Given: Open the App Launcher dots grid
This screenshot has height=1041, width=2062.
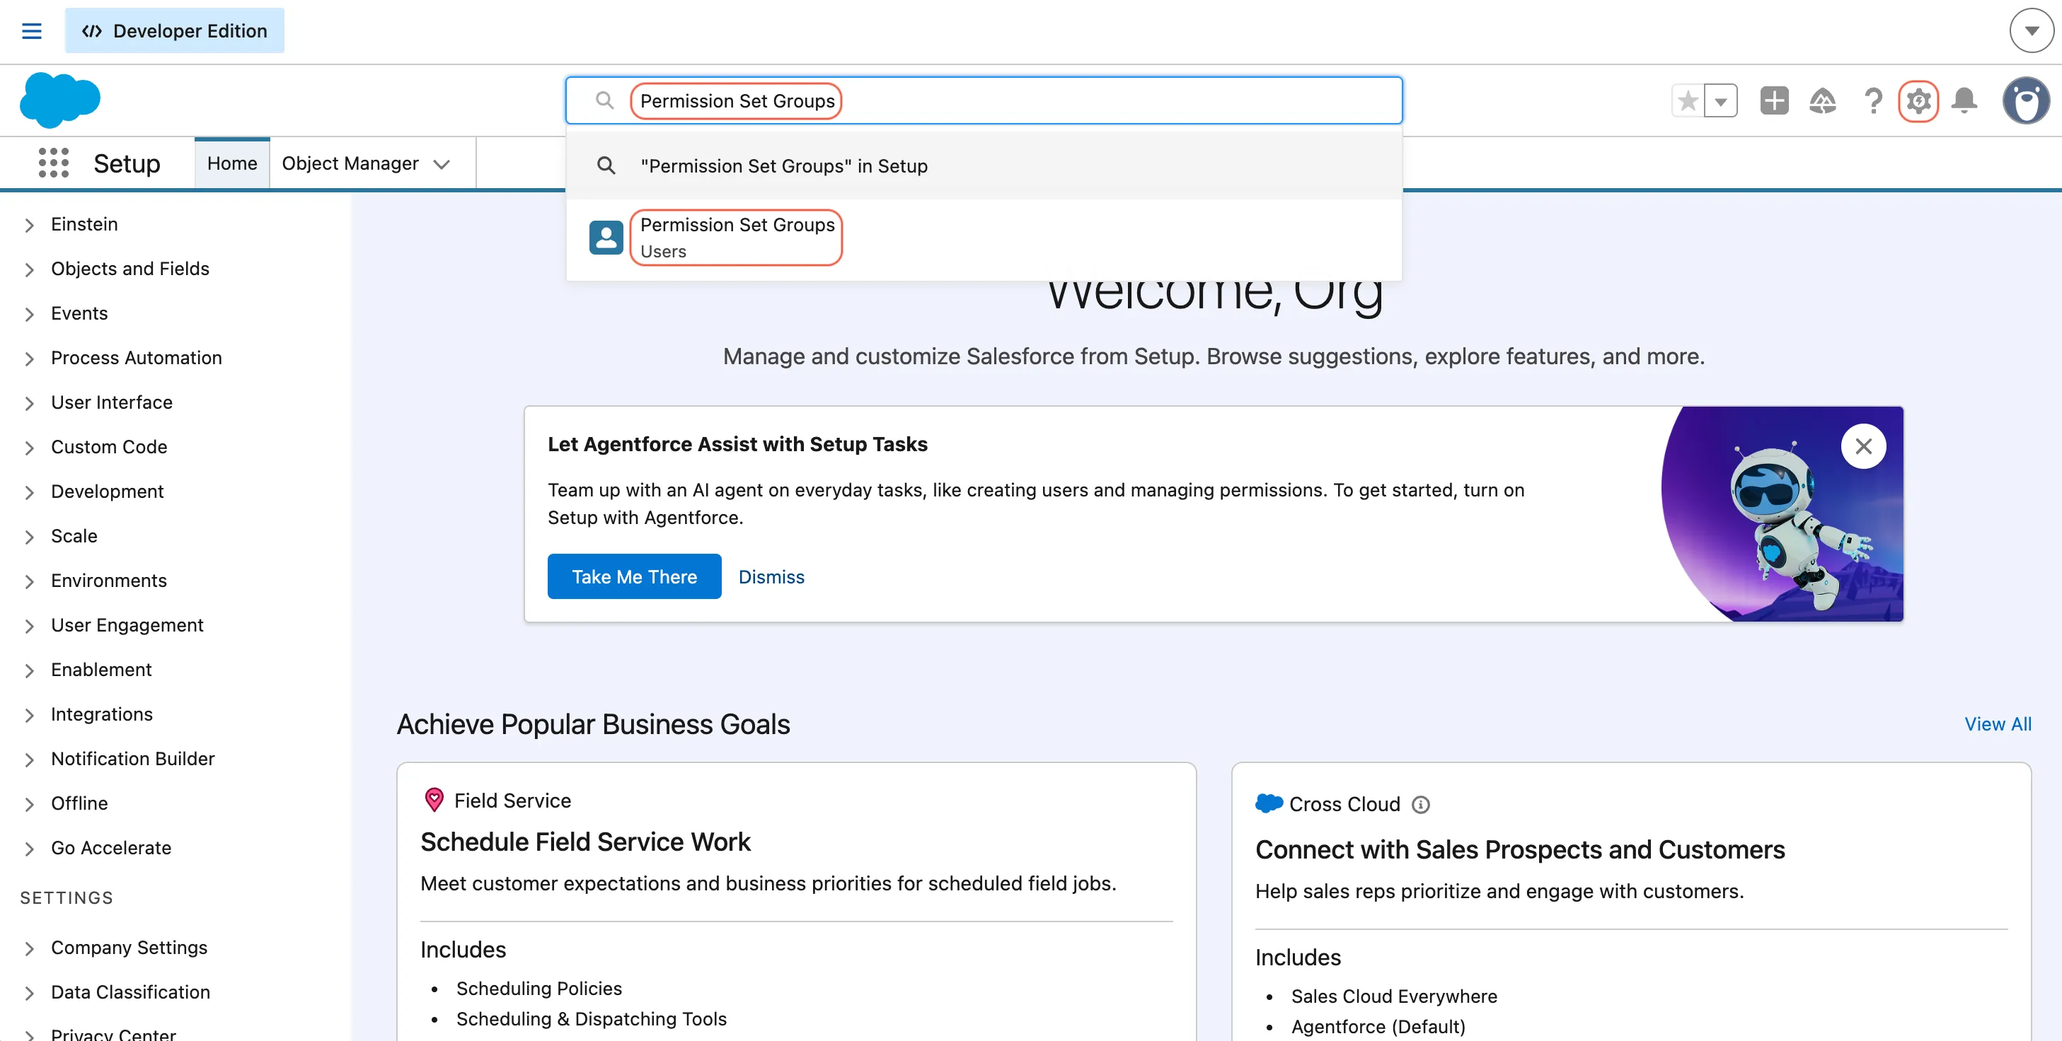Looking at the screenshot, I should 54,163.
